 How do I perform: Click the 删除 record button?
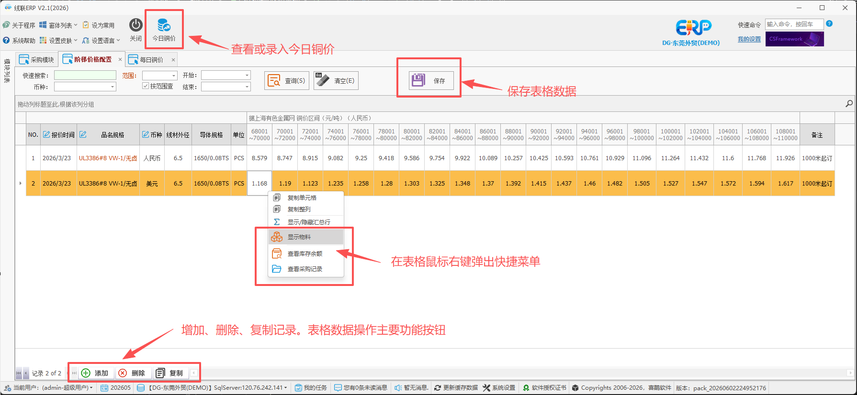[133, 373]
